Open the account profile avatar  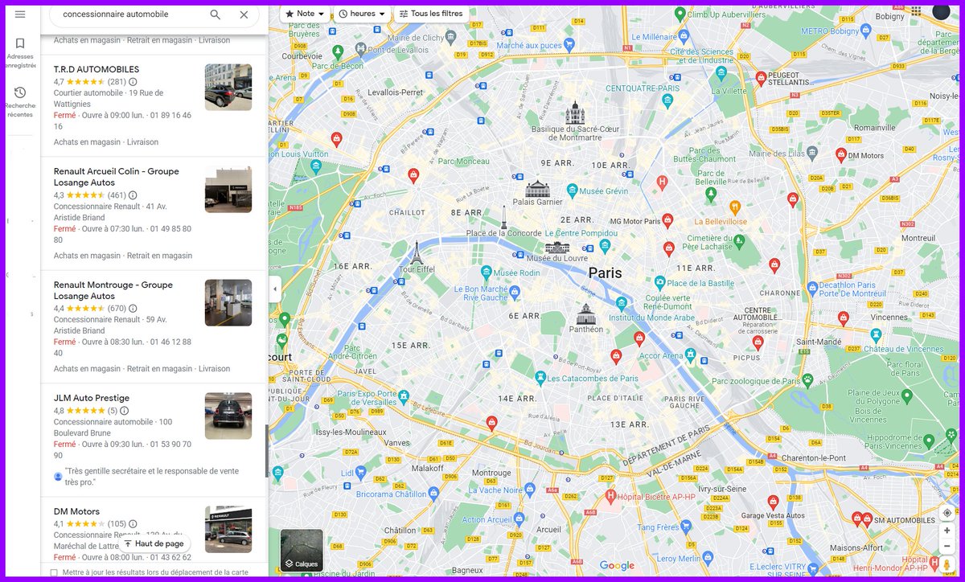point(941,11)
